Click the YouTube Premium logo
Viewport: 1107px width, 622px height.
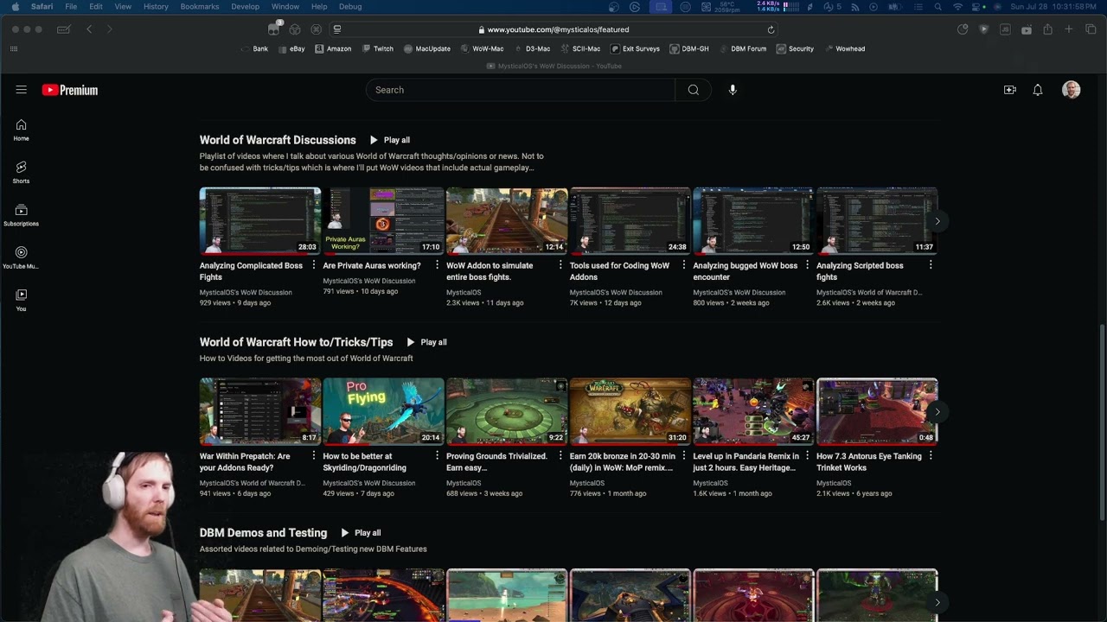[x=70, y=90]
